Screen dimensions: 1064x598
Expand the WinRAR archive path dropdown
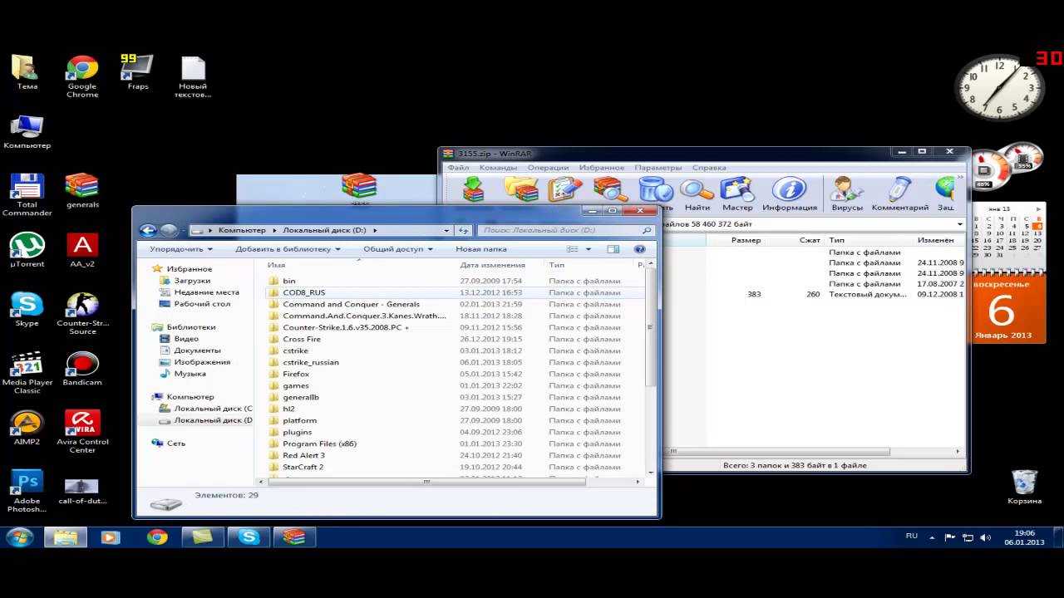pos(960,224)
